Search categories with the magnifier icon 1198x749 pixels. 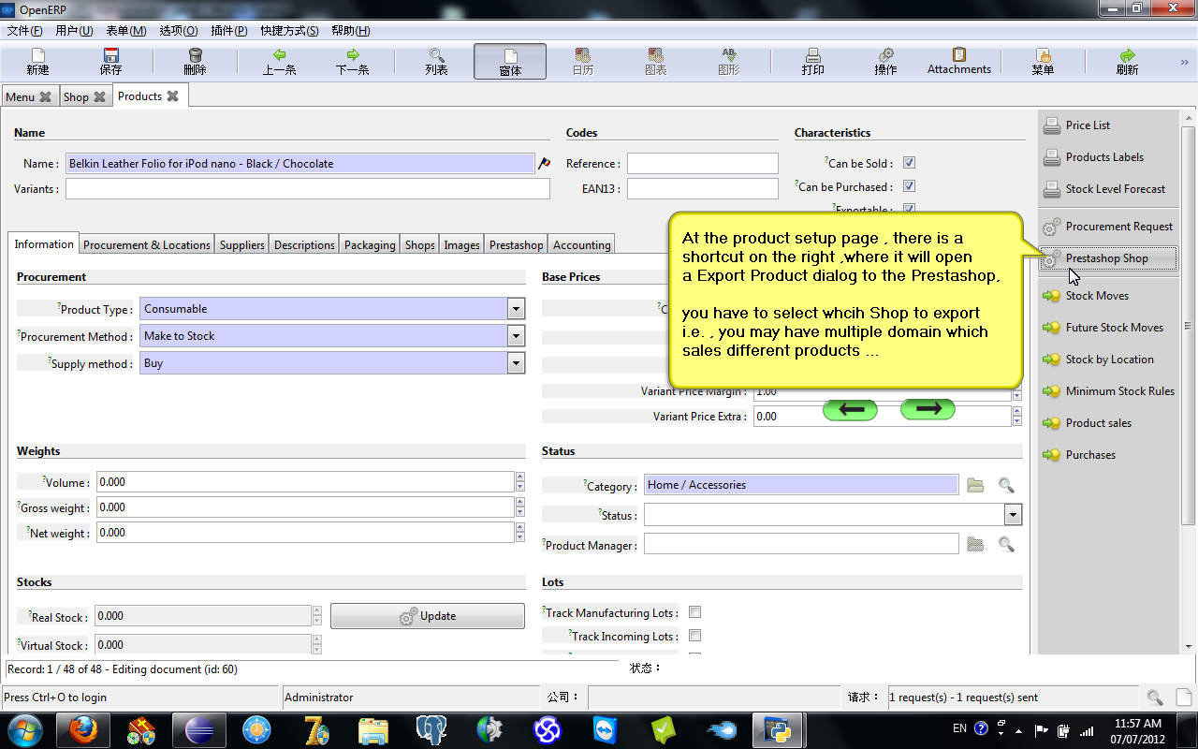pos(1006,485)
